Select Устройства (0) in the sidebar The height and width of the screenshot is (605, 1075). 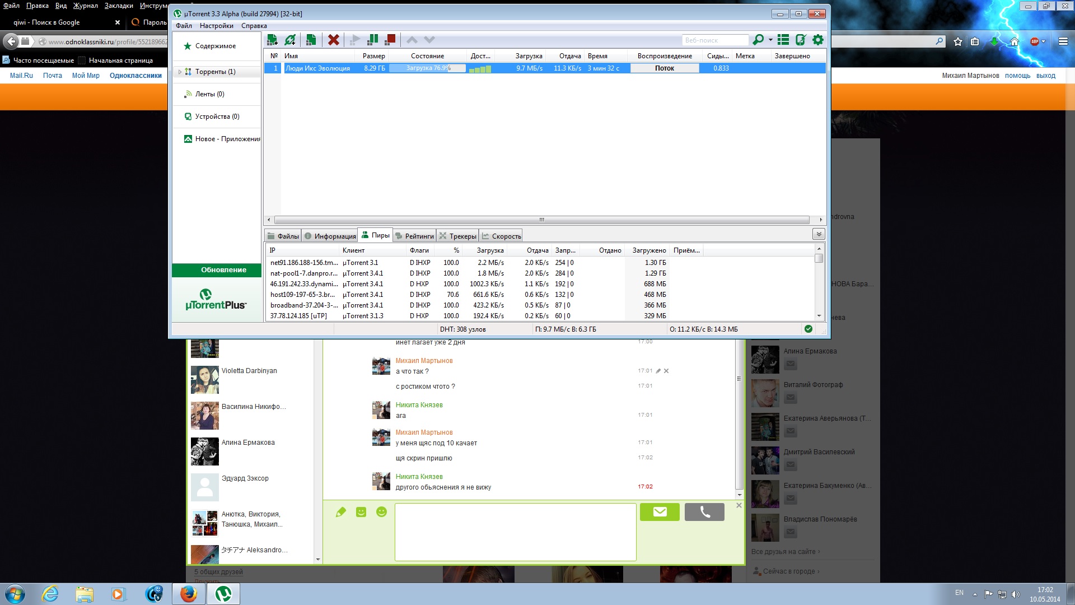(x=217, y=117)
